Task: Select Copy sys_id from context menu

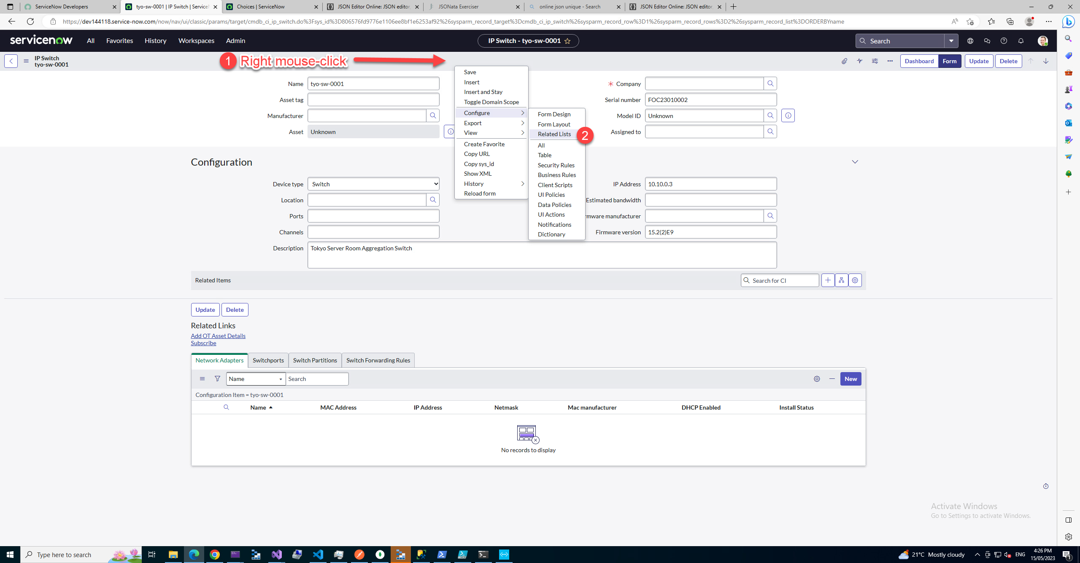Action: click(479, 164)
